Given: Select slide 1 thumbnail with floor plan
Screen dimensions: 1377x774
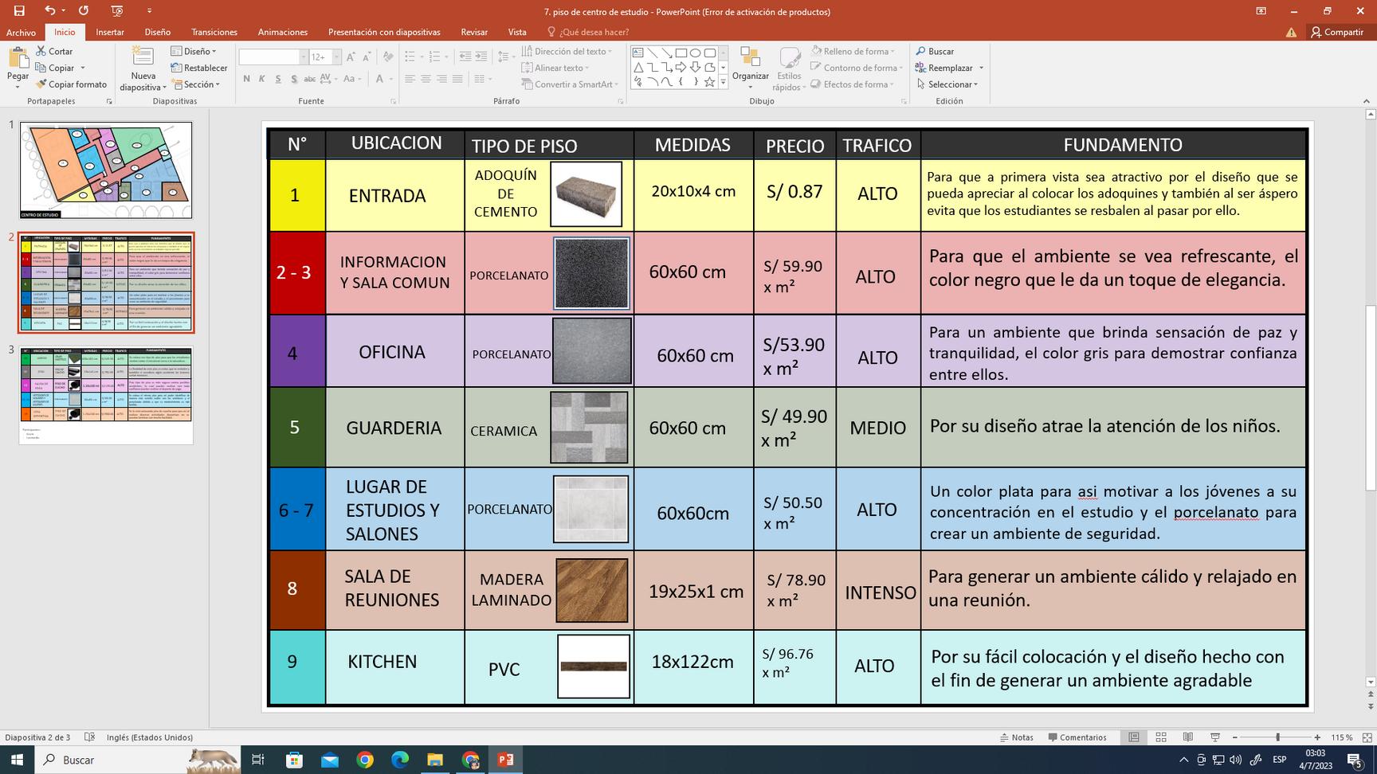Looking at the screenshot, I should [106, 170].
